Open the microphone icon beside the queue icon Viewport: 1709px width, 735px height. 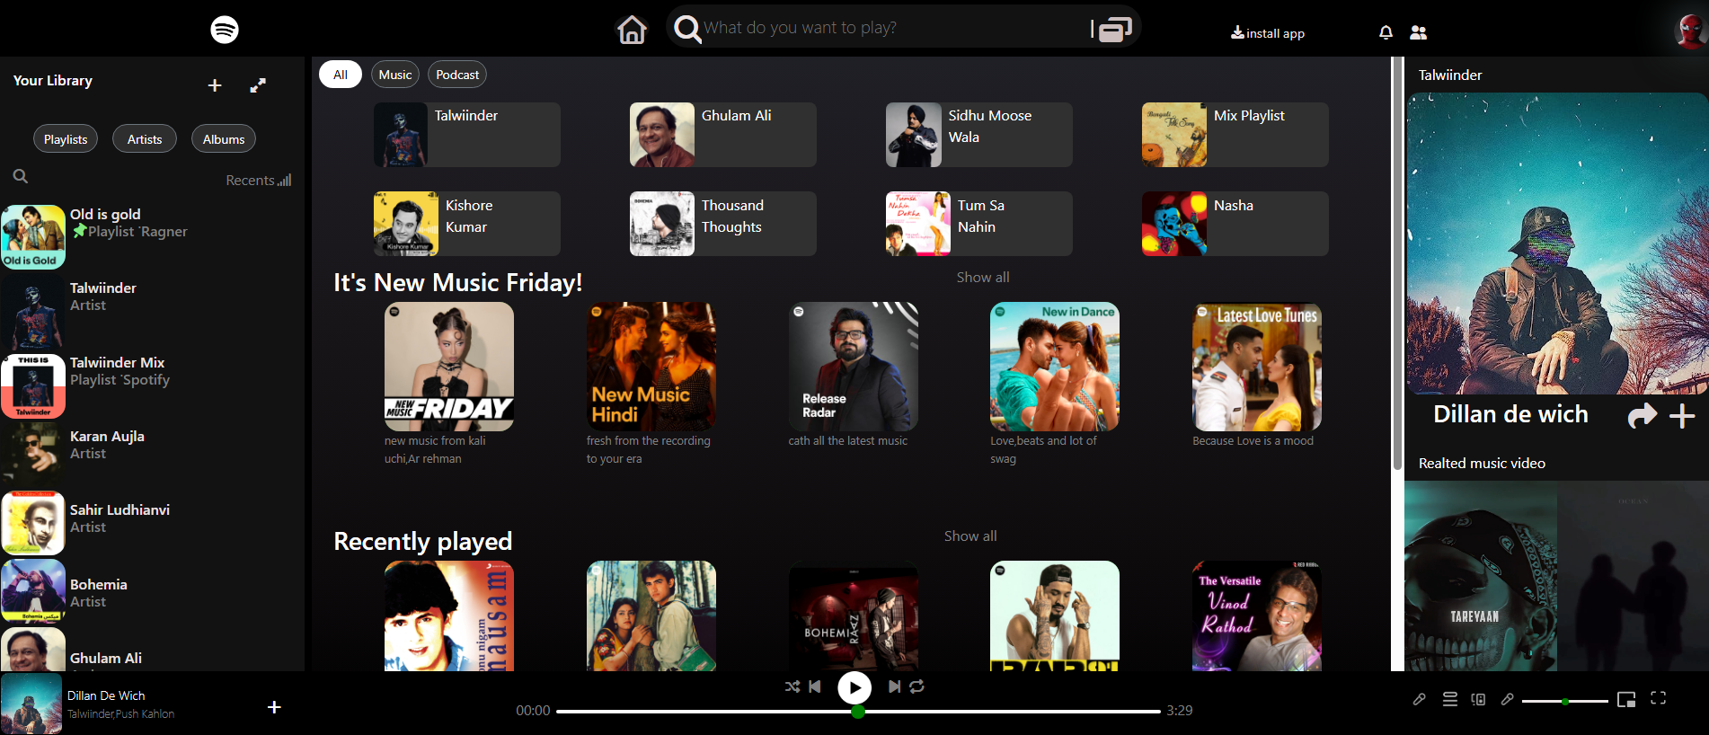pos(1420,699)
